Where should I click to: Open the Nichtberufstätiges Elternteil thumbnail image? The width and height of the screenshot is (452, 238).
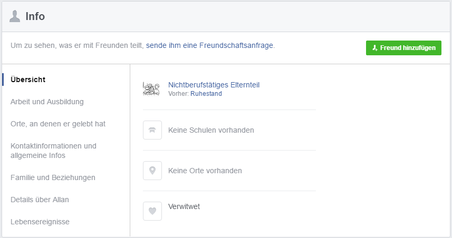coord(151,89)
